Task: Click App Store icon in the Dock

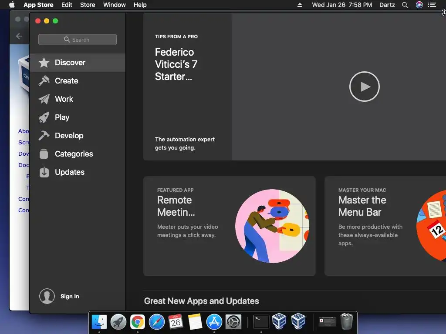Action: point(214,322)
